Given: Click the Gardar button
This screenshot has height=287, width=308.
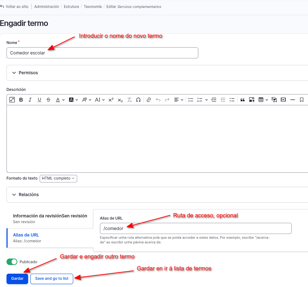Looking at the screenshot, I should click(x=17, y=279).
